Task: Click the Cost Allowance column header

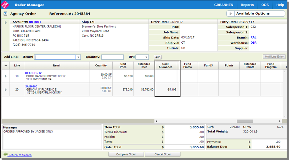Action: (165, 65)
